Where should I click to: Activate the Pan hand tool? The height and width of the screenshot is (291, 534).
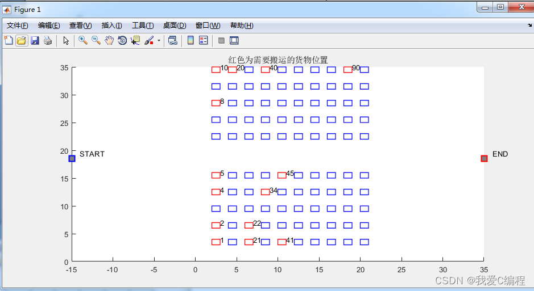(109, 40)
